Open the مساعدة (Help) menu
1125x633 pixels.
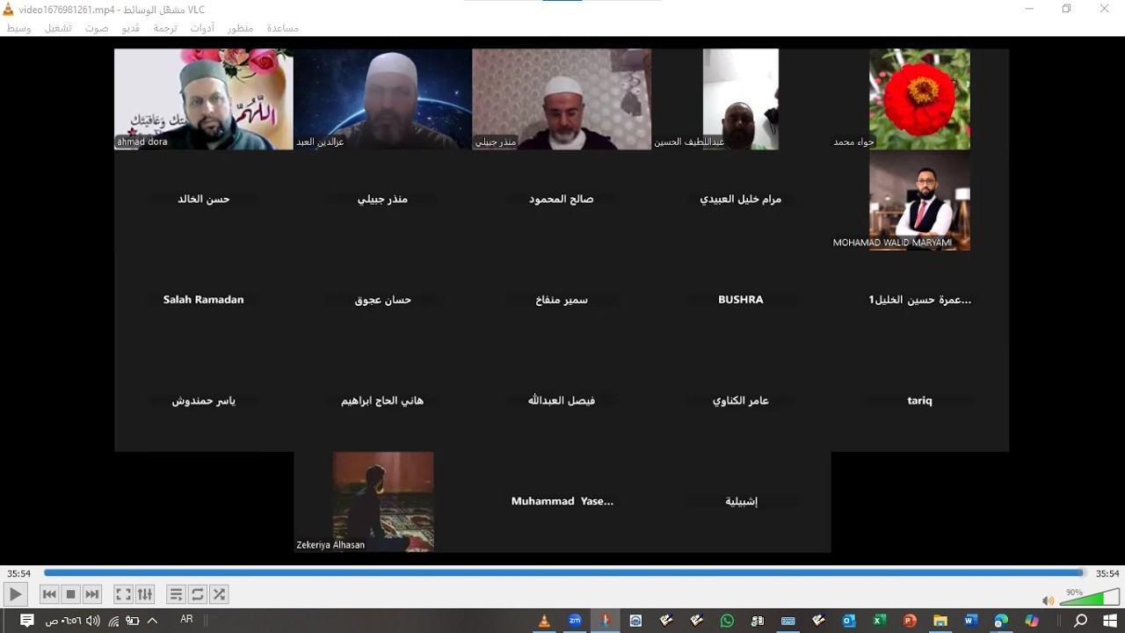point(283,28)
